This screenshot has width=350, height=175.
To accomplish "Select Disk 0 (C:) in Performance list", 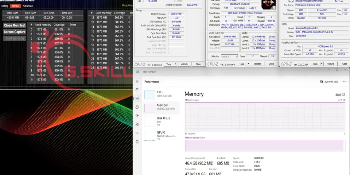I will tap(161, 122).
